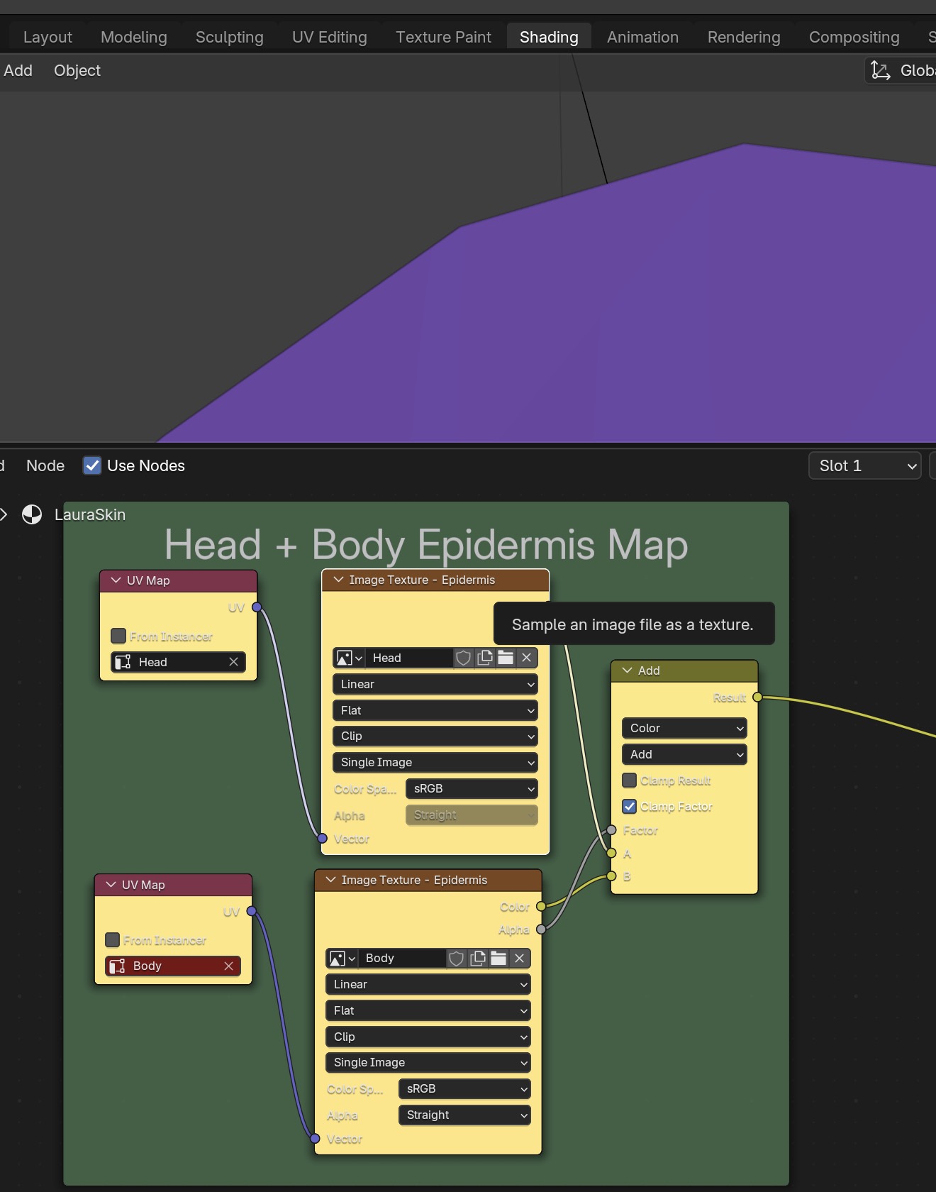The width and height of the screenshot is (936, 1192).
Task: Open the Single Image source dropdown on Body texture node
Action: pos(428,1063)
